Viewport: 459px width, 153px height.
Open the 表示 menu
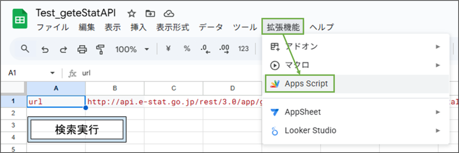click(113, 27)
